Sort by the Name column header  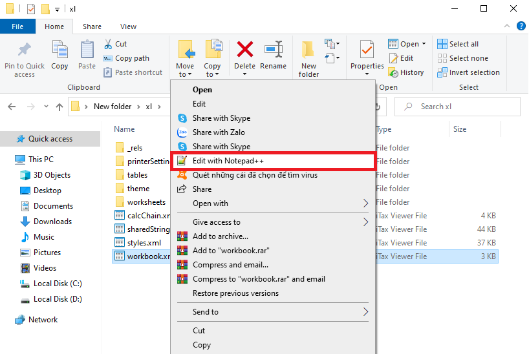pos(124,129)
